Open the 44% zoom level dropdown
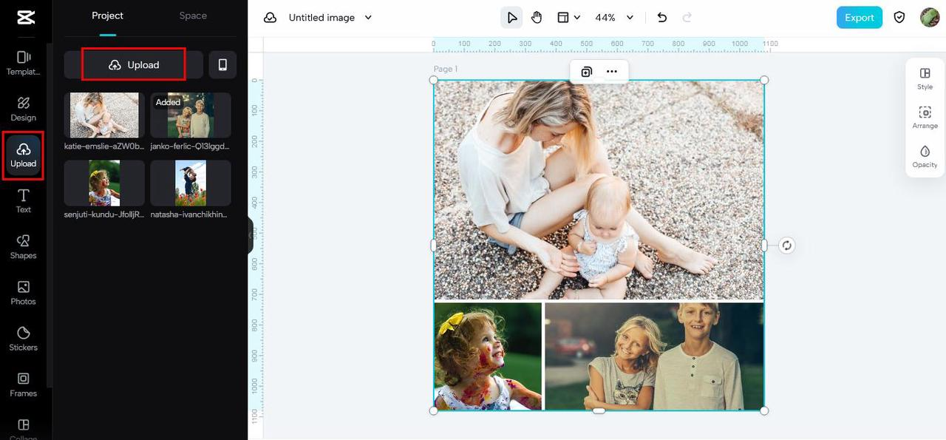Image resolution: width=946 pixels, height=440 pixels. click(615, 18)
